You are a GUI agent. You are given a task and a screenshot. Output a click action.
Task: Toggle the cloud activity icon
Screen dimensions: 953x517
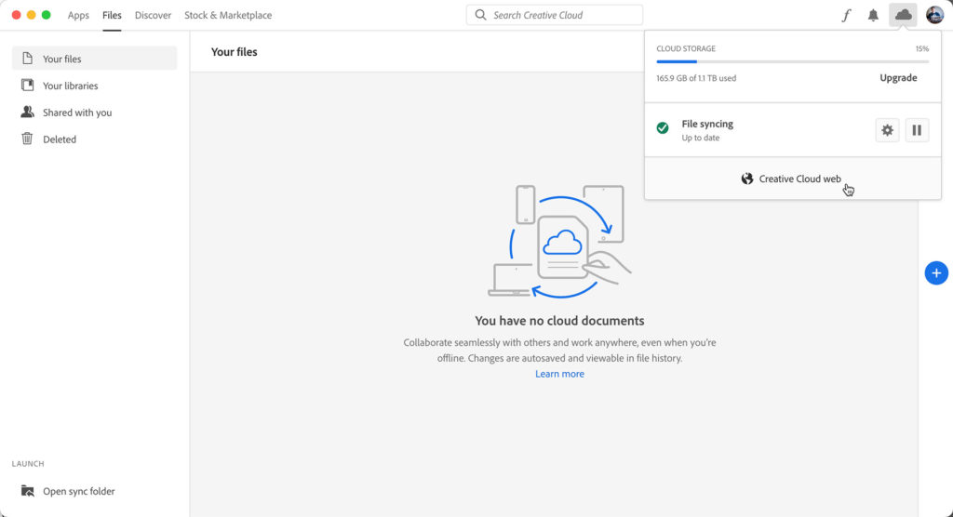pos(903,15)
